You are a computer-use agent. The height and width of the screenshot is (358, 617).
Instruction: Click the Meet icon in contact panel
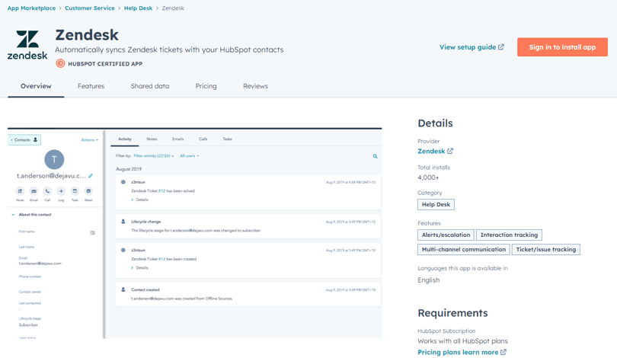[x=88, y=191]
